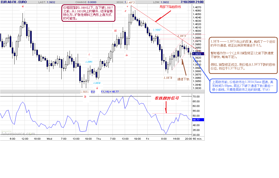
Task: Click the 30.00 RSI axis label
Action: coord(196,135)
